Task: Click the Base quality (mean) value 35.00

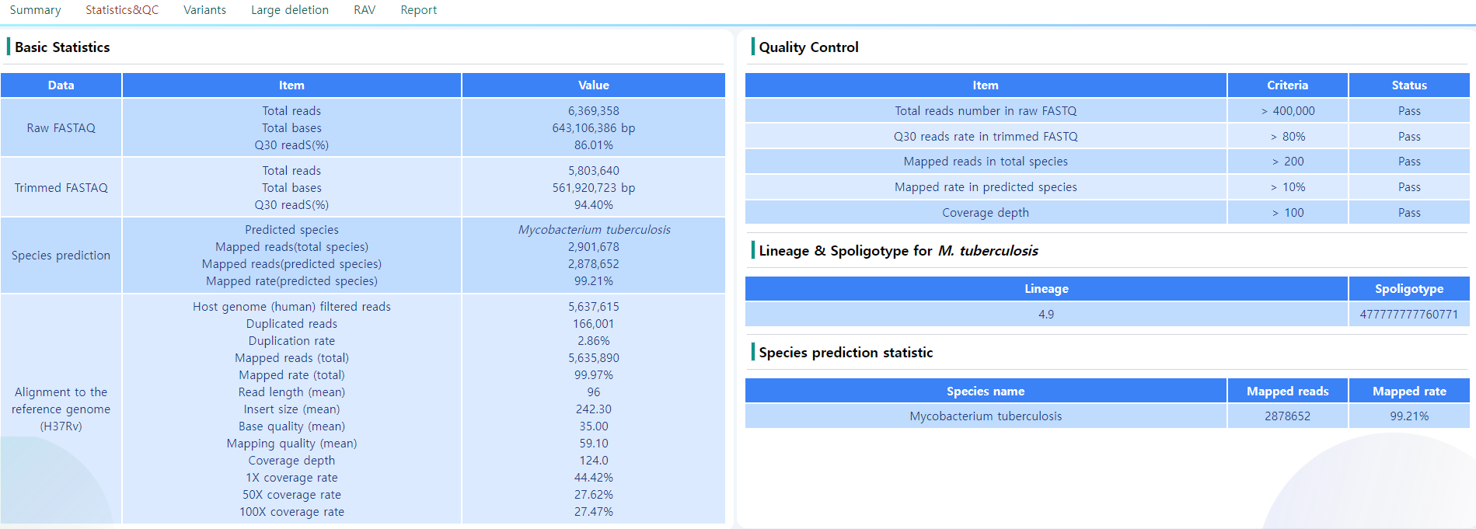Action: click(x=594, y=426)
